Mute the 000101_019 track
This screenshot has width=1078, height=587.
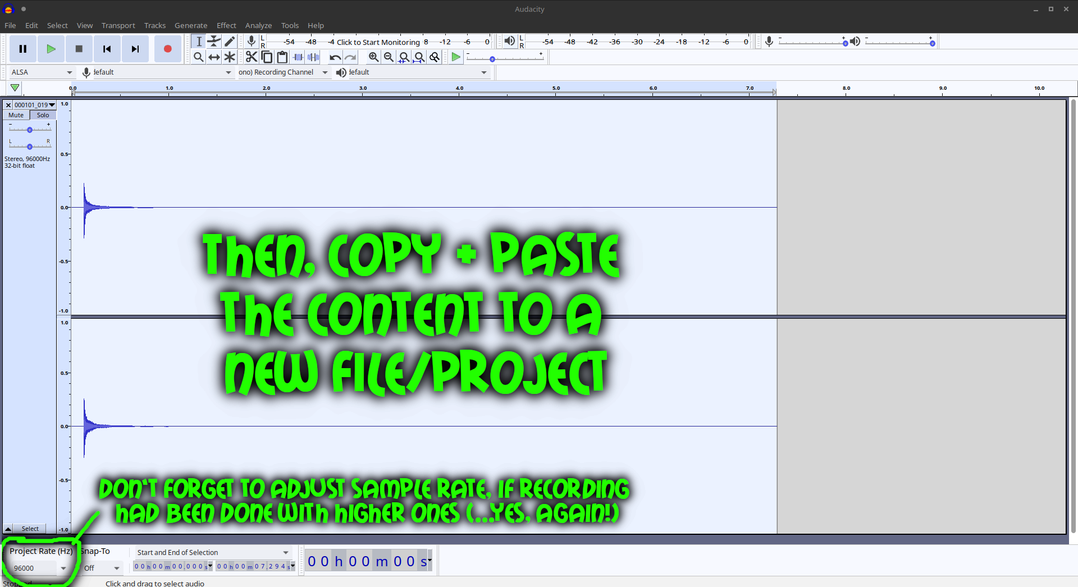pyautogui.click(x=15, y=115)
